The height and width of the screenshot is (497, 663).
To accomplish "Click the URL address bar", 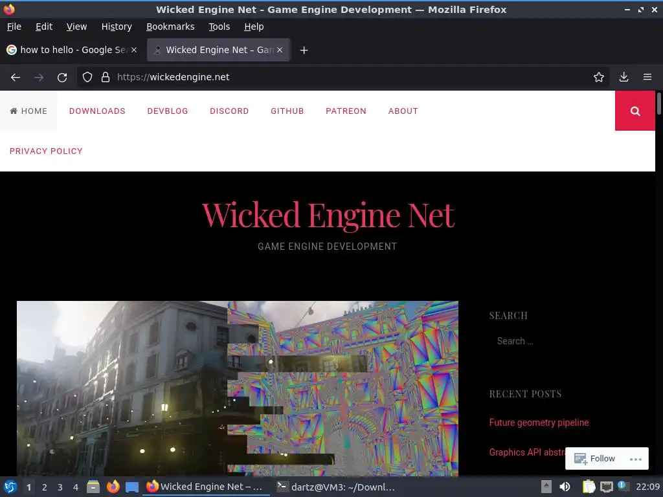I will click(343, 77).
